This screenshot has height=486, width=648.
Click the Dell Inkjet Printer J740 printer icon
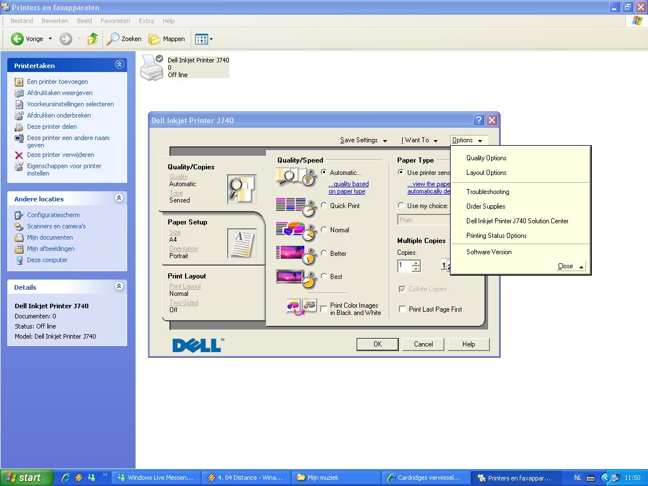click(x=151, y=67)
